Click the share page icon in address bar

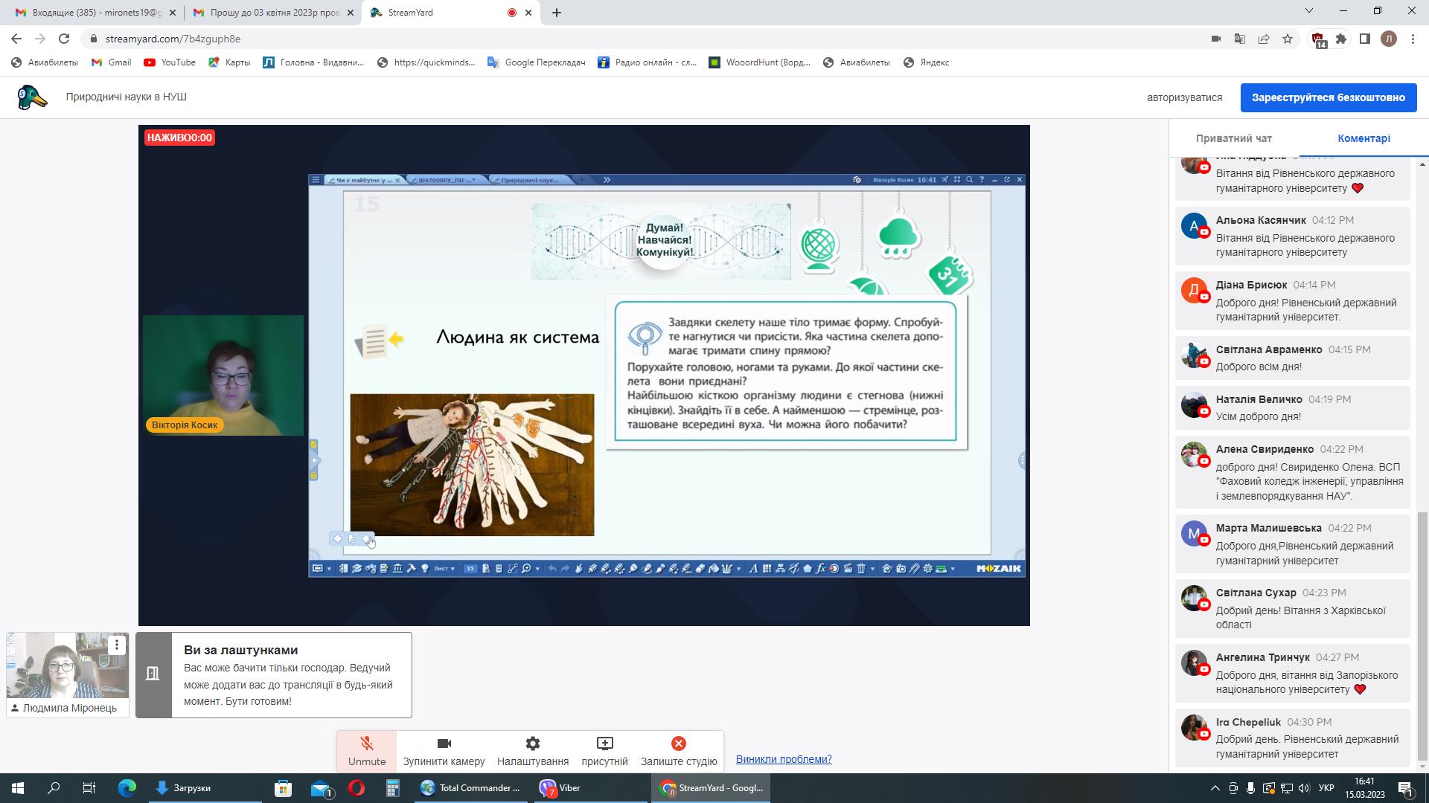point(1264,39)
